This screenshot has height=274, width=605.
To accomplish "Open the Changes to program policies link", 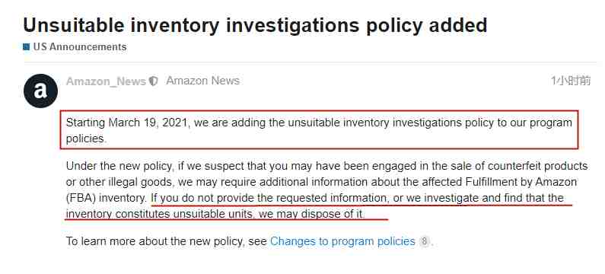I will (x=342, y=241).
